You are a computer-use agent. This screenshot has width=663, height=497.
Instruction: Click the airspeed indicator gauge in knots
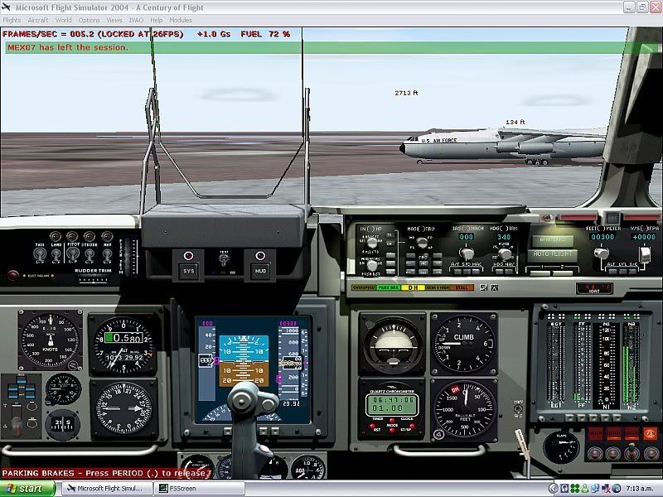51,340
